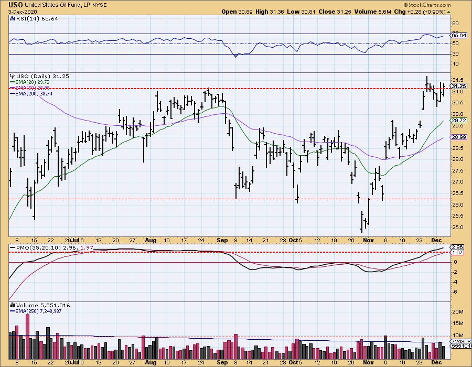Click the 5551016 volume tag on right axis
The image size is (472, 367).
461,346
